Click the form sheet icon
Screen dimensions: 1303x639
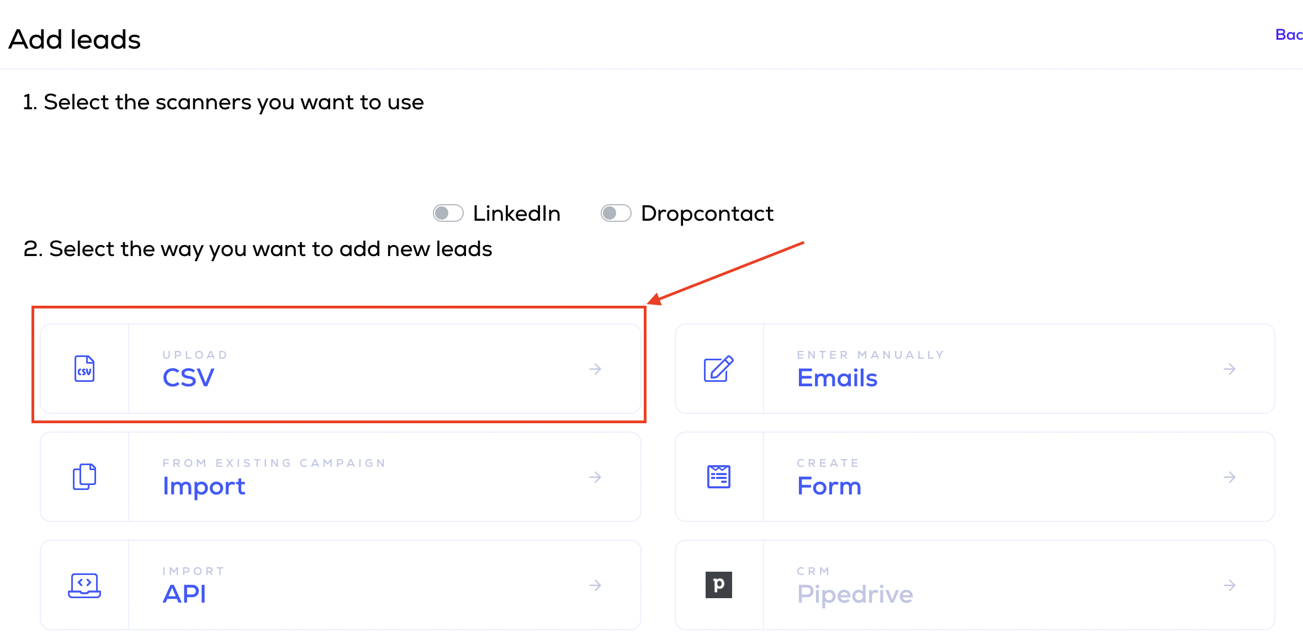click(718, 477)
